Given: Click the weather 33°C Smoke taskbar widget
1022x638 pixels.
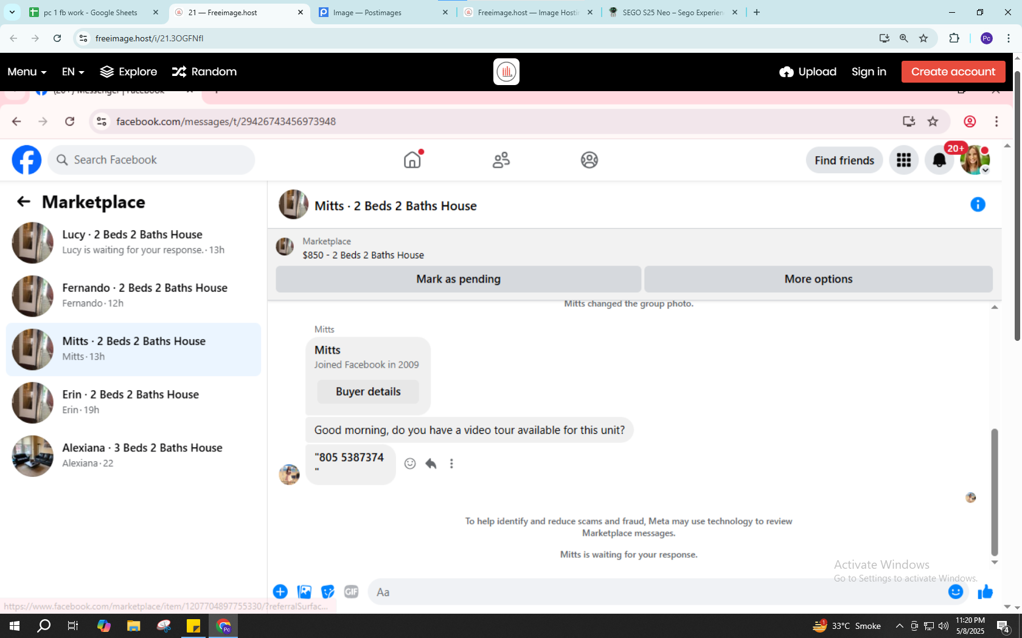Looking at the screenshot, I should coord(847,626).
